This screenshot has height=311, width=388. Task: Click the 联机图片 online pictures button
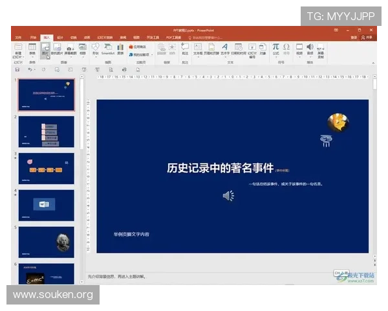[x=57, y=49]
